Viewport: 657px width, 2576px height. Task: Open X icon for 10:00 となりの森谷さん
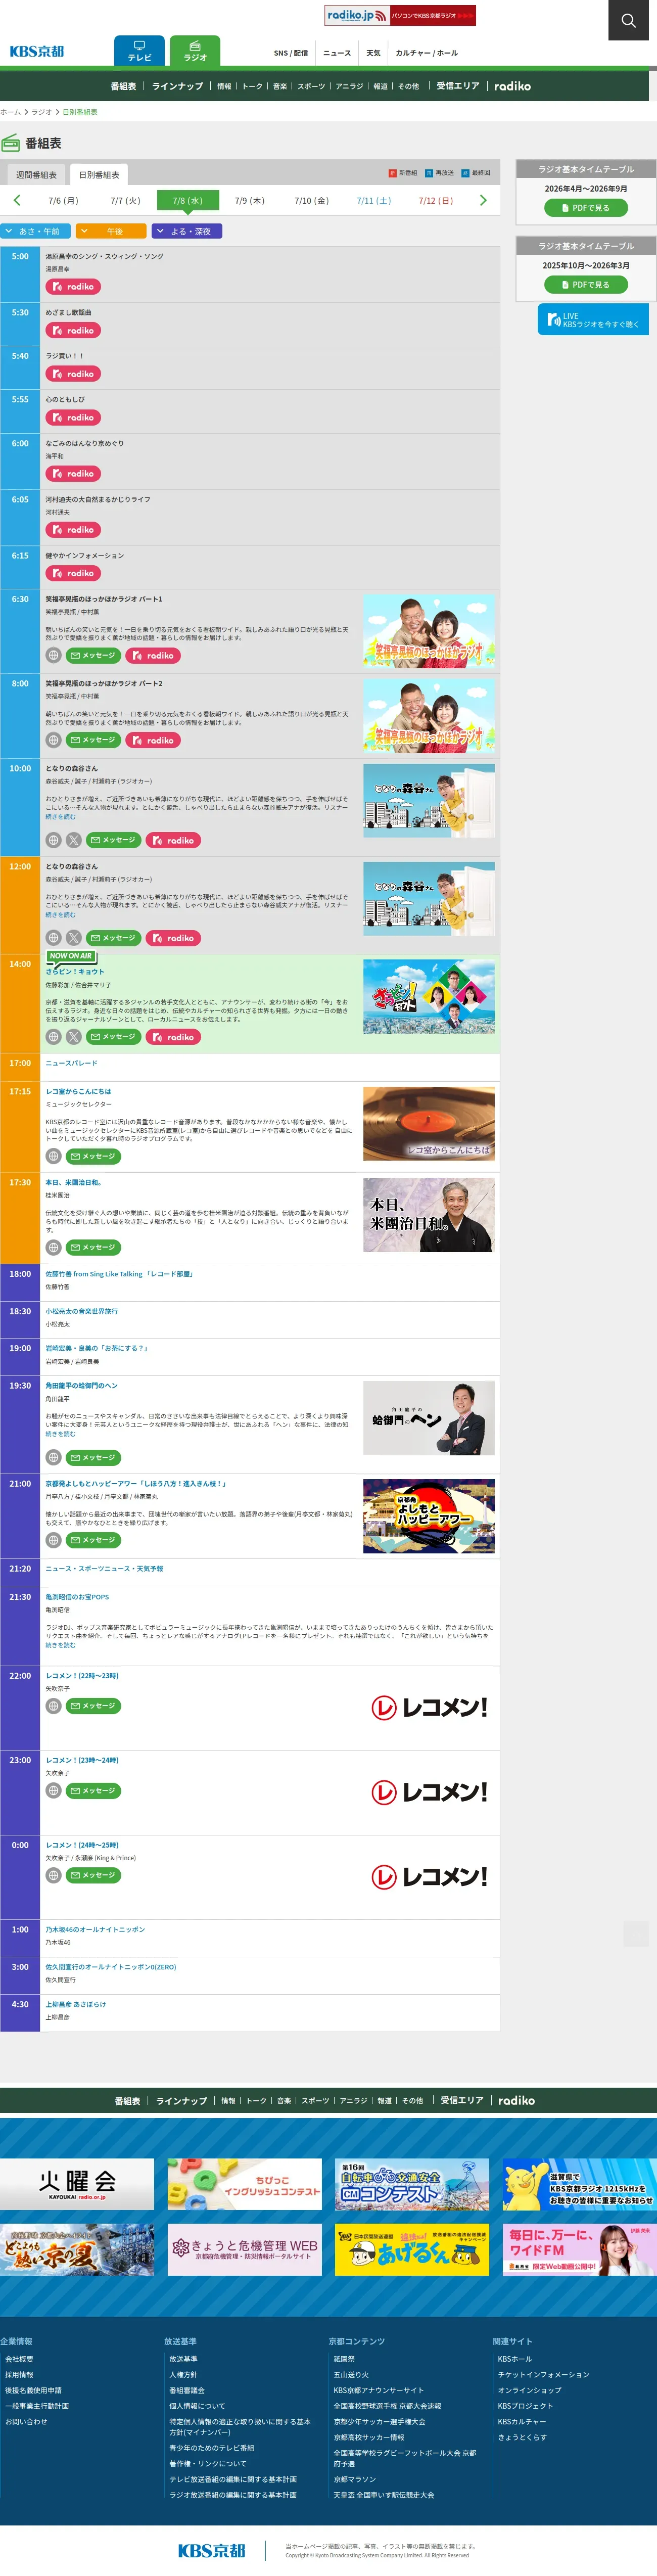pyautogui.click(x=74, y=840)
